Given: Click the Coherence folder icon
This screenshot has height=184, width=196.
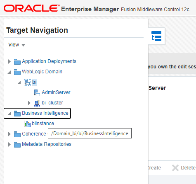Looking at the screenshot, I should click(17, 134).
